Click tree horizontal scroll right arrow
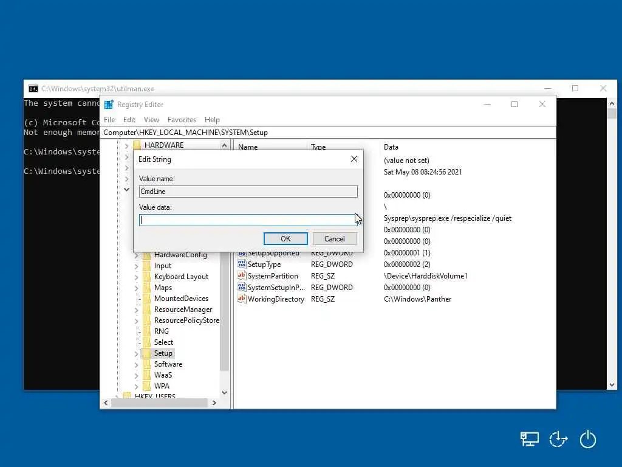 (214, 403)
